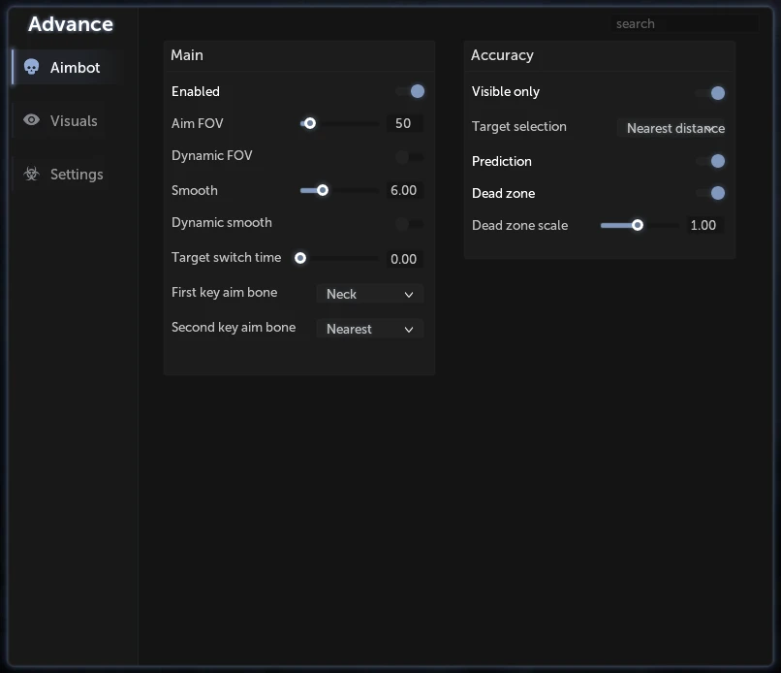
Task: Open the First key aim bone dropdown
Action: coord(370,294)
